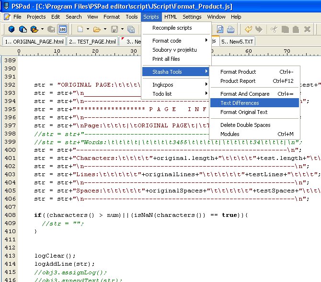Expand the Save dropdown arrow
Viewport: 321px width, 282px height.
pyautogui.click(x=122, y=29)
